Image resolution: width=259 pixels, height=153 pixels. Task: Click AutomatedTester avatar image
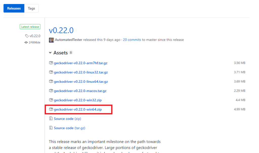[51, 40]
